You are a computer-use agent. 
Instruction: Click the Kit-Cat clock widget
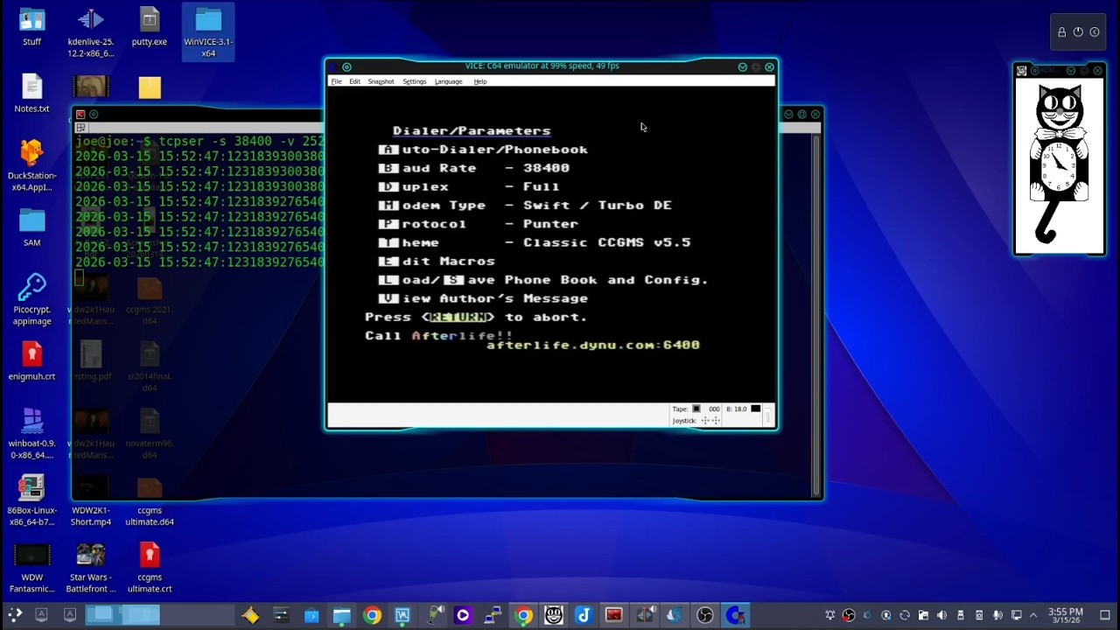point(1060,166)
